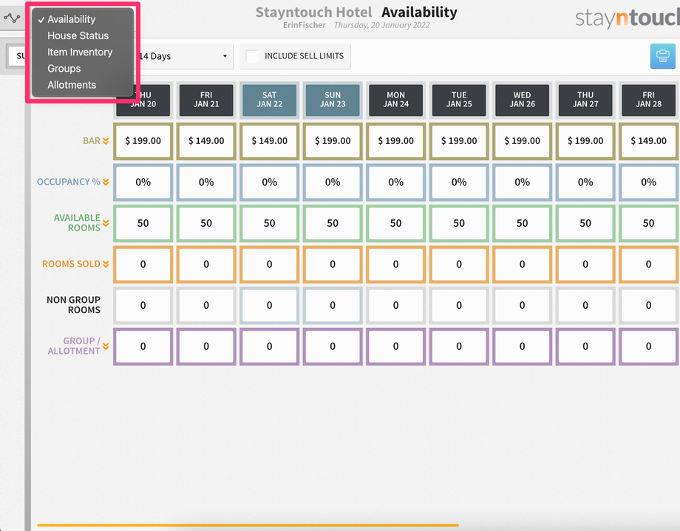
Task: Select the SUN JAN 23 date header
Action: tap(333, 100)
